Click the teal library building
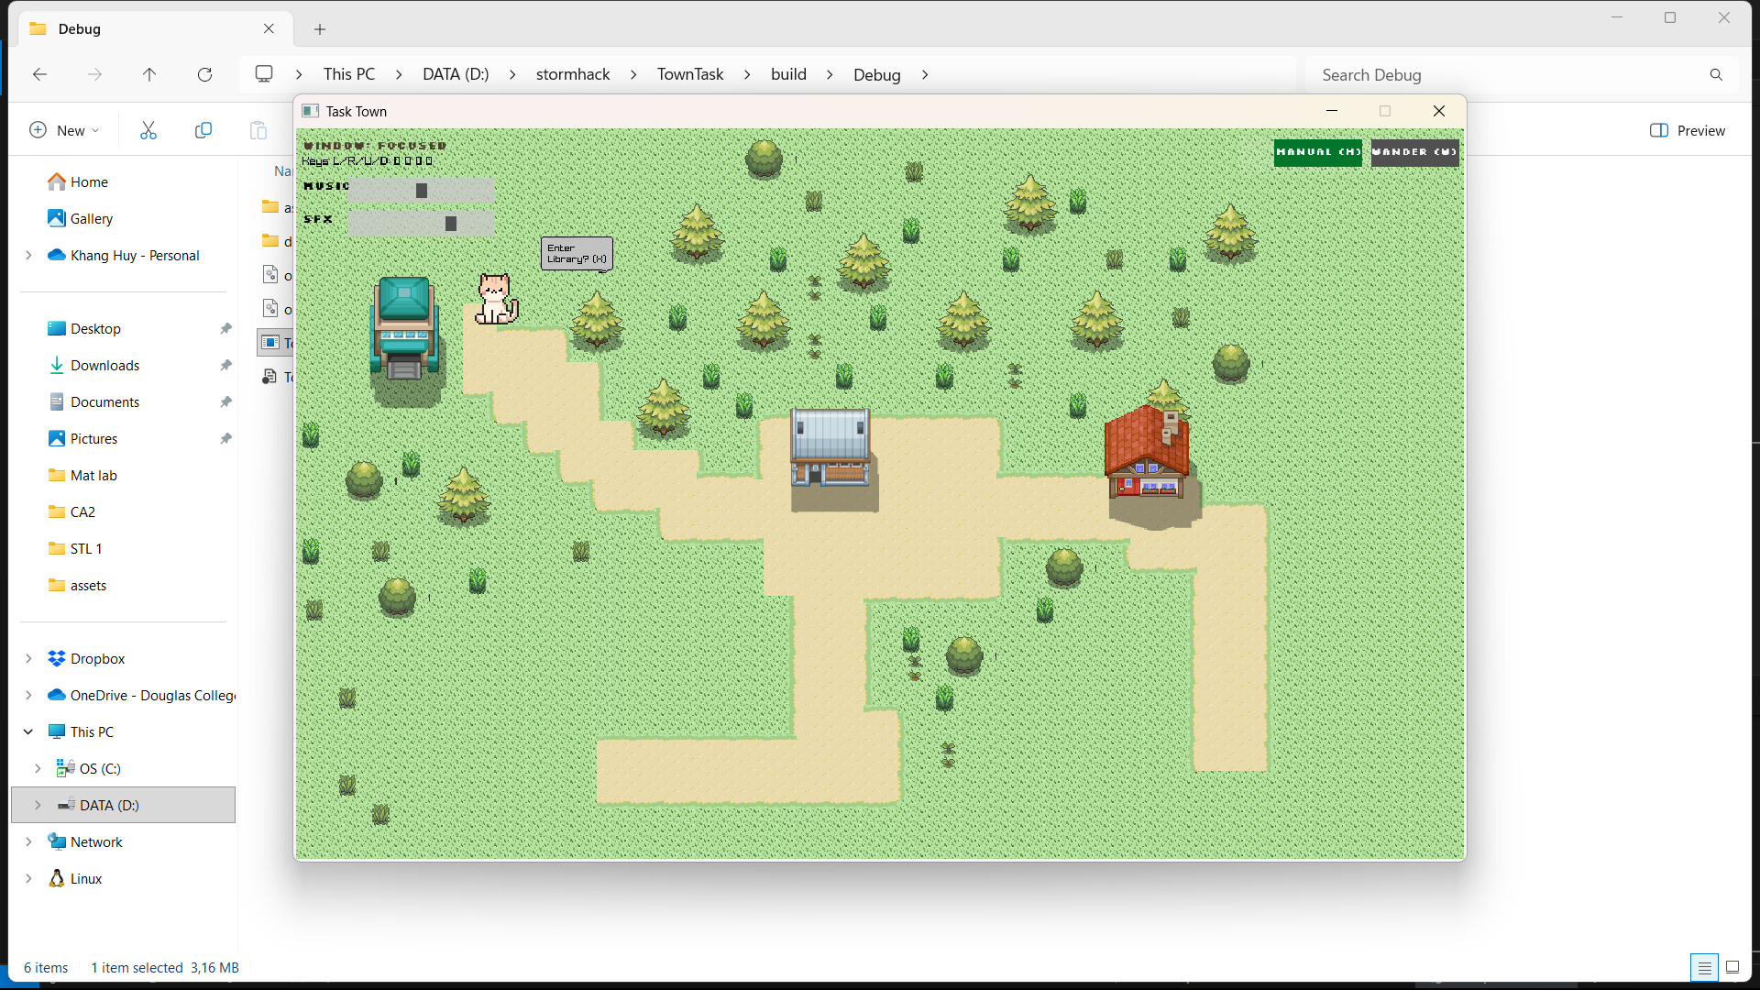 pyautogui.click(x=404, y=327)
